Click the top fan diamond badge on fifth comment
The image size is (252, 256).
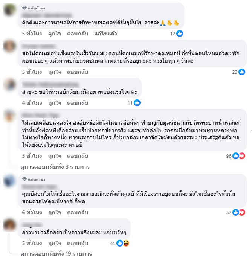click(x=24, y=179)
